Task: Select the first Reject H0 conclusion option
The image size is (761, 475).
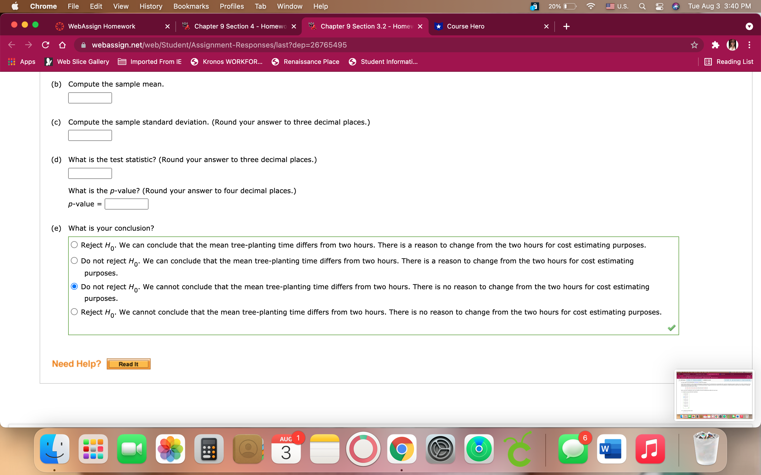Action: 74,244
